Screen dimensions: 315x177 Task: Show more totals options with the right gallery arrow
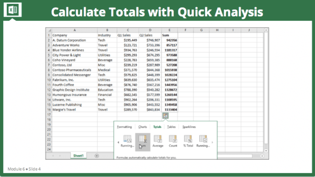point(212,142)
